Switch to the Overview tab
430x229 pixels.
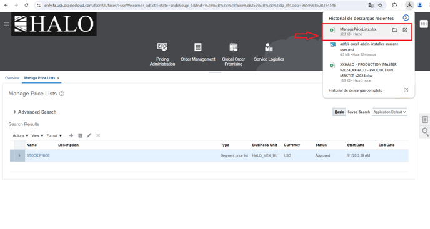(12, 78)
